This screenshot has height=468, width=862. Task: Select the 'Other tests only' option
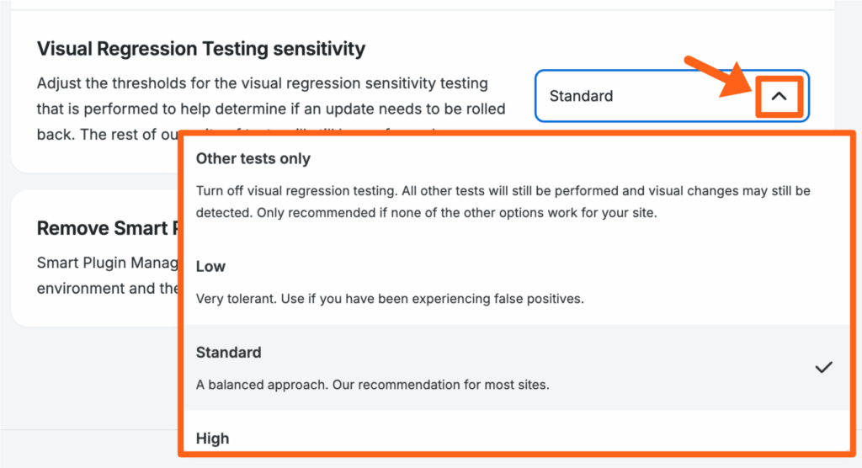pos(253,158)
